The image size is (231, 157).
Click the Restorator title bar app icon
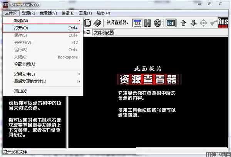(x=5, y=5)
